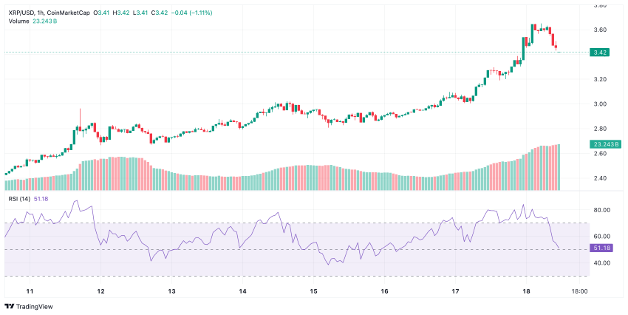Viewport: 628px width, 315px height.
Task: Click date label 17 on time axis
Action: (x=456, y=292)
